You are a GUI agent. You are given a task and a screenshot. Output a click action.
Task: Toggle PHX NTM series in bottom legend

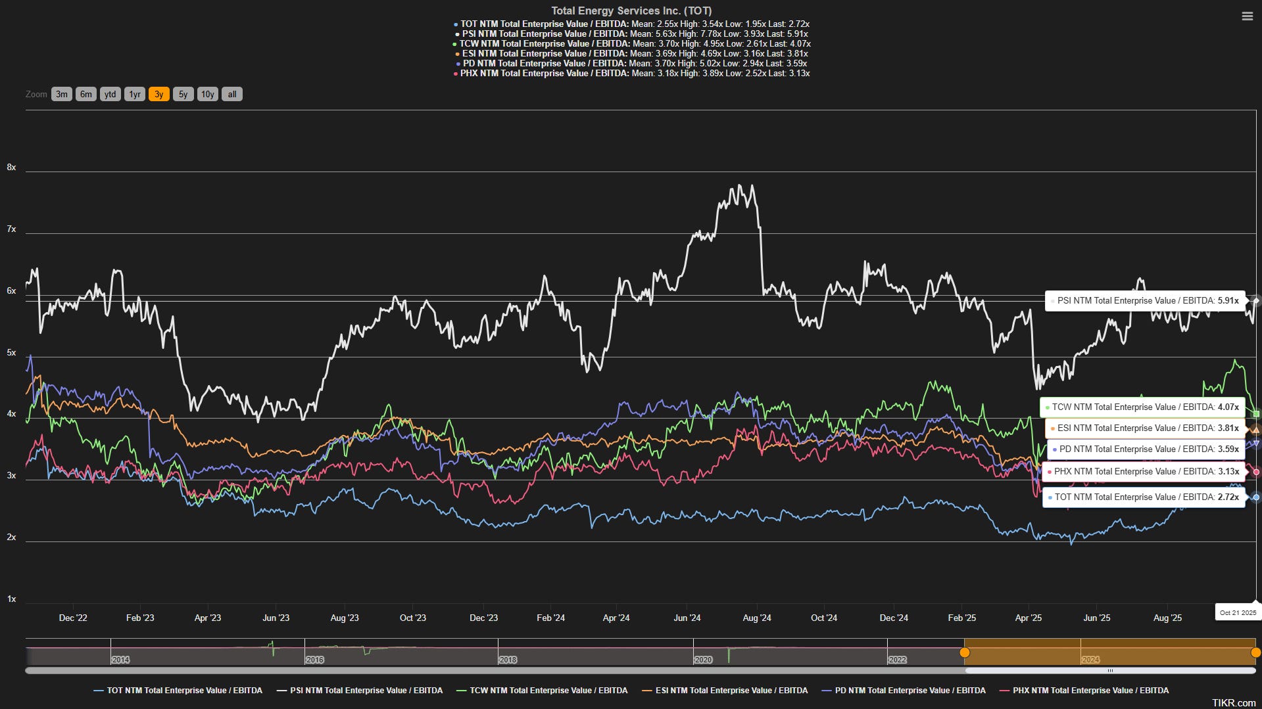tap(1084, 691)
